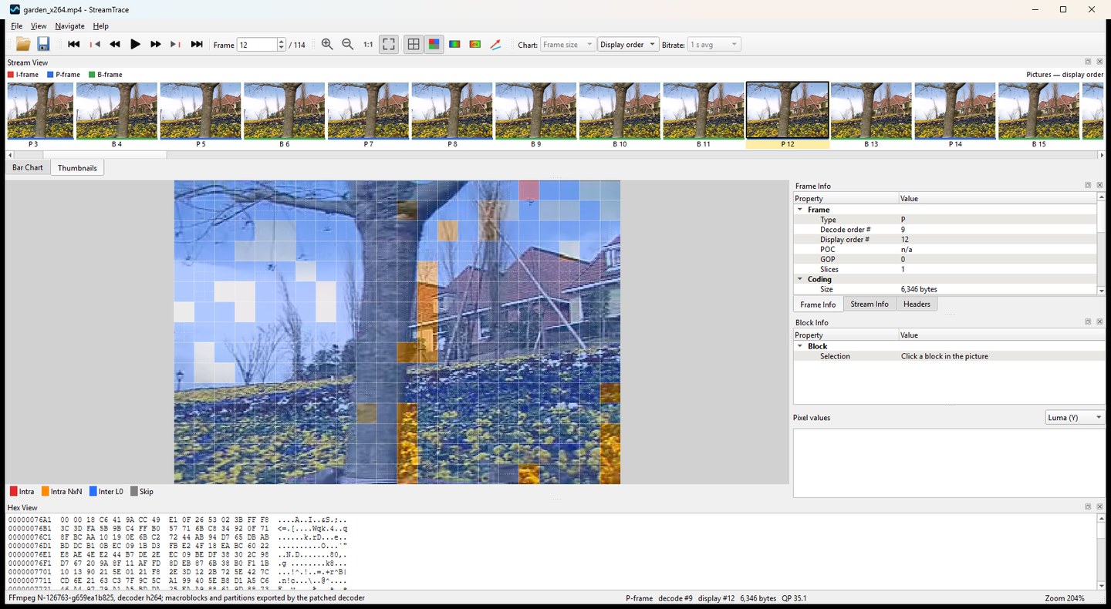Toggle the green-red heatmap overlay
Image resolution: width=1111 pixels, height=609 pixels.
coord(454,45)
